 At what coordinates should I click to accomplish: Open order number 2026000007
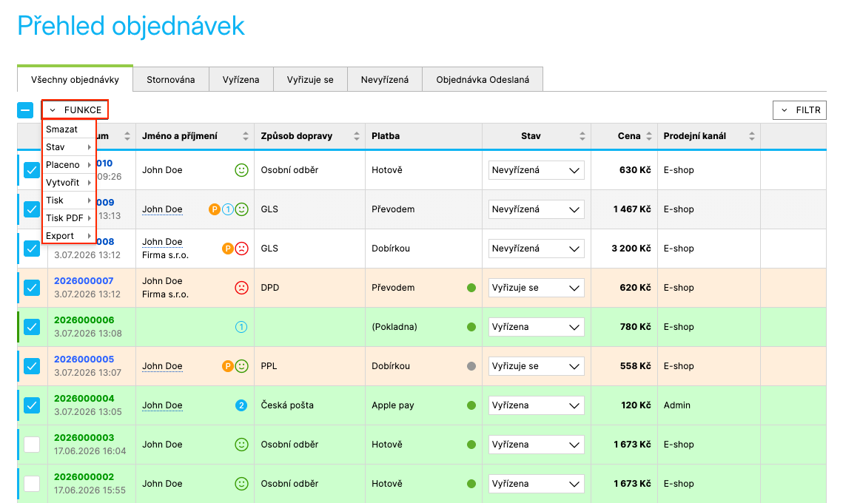pyautogui.click(x=84, y=280)
